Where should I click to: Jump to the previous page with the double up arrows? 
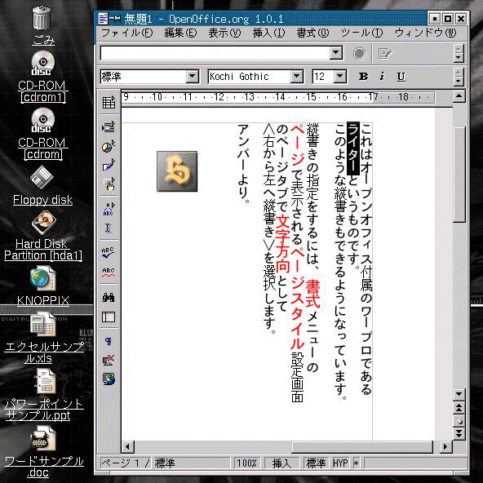[459, 409]
